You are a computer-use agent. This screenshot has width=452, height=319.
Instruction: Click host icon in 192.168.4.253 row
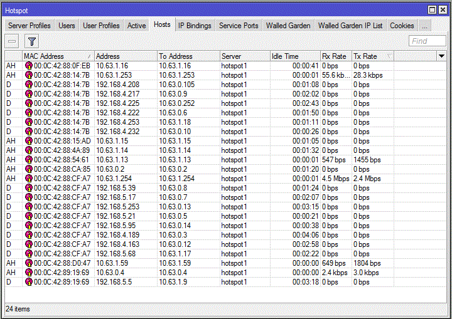tap(28, 122)
